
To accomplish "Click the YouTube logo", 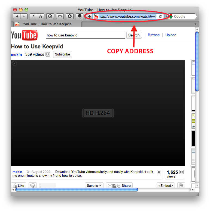I will click(x=24, y=35).
